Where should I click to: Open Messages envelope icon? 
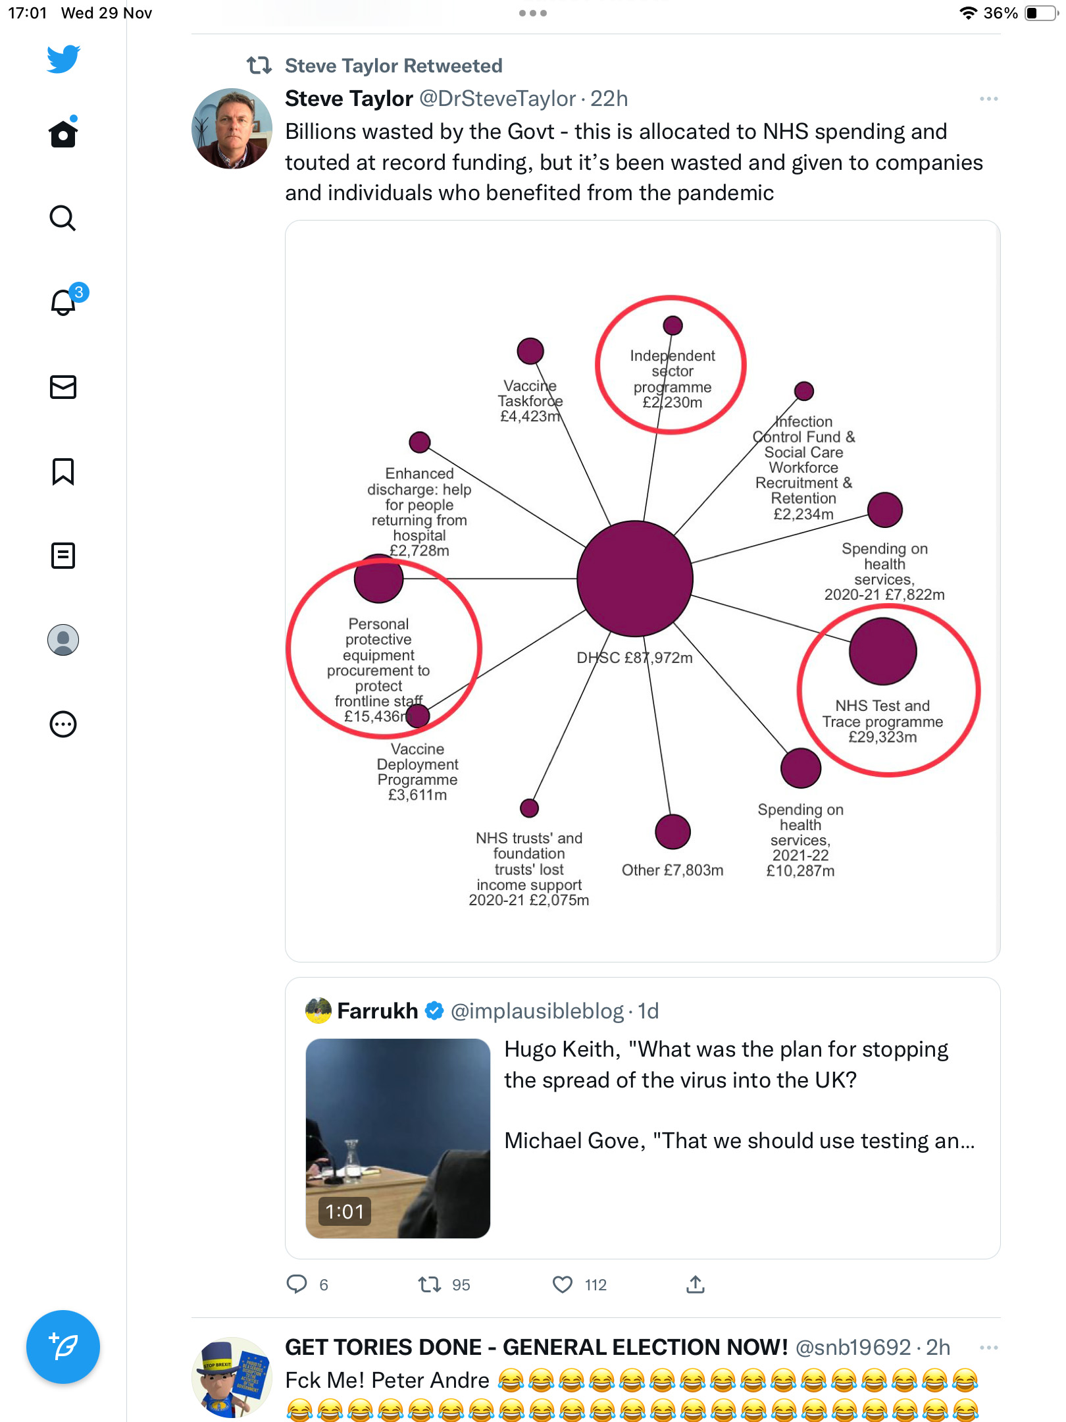[63, 387]
